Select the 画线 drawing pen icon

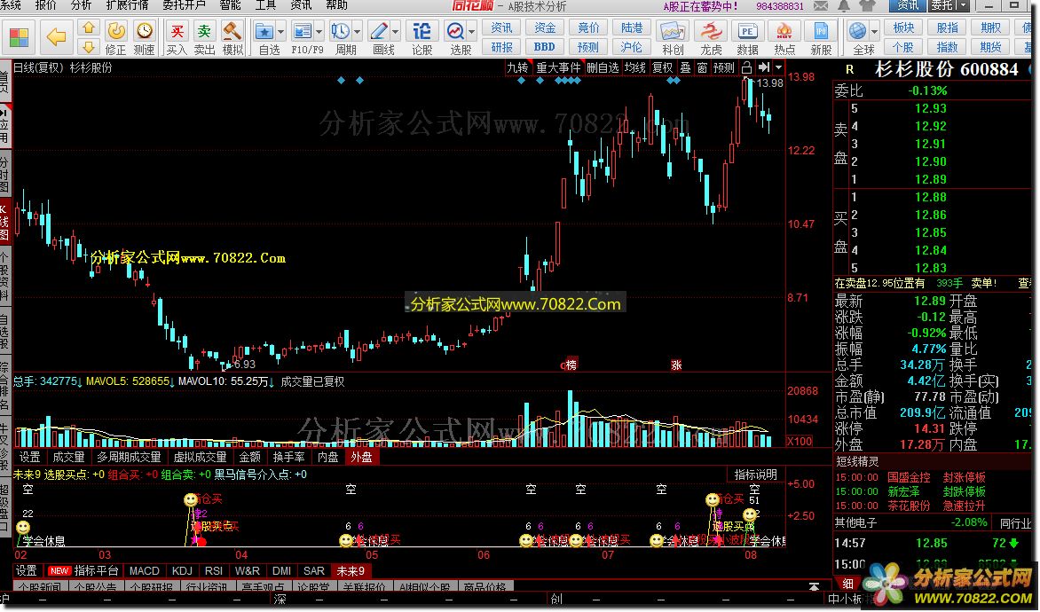pos(379,31)
